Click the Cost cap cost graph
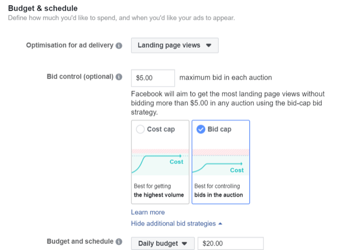Image resolution: width=361 pixels, height=250 pixels. click(160, 161)
